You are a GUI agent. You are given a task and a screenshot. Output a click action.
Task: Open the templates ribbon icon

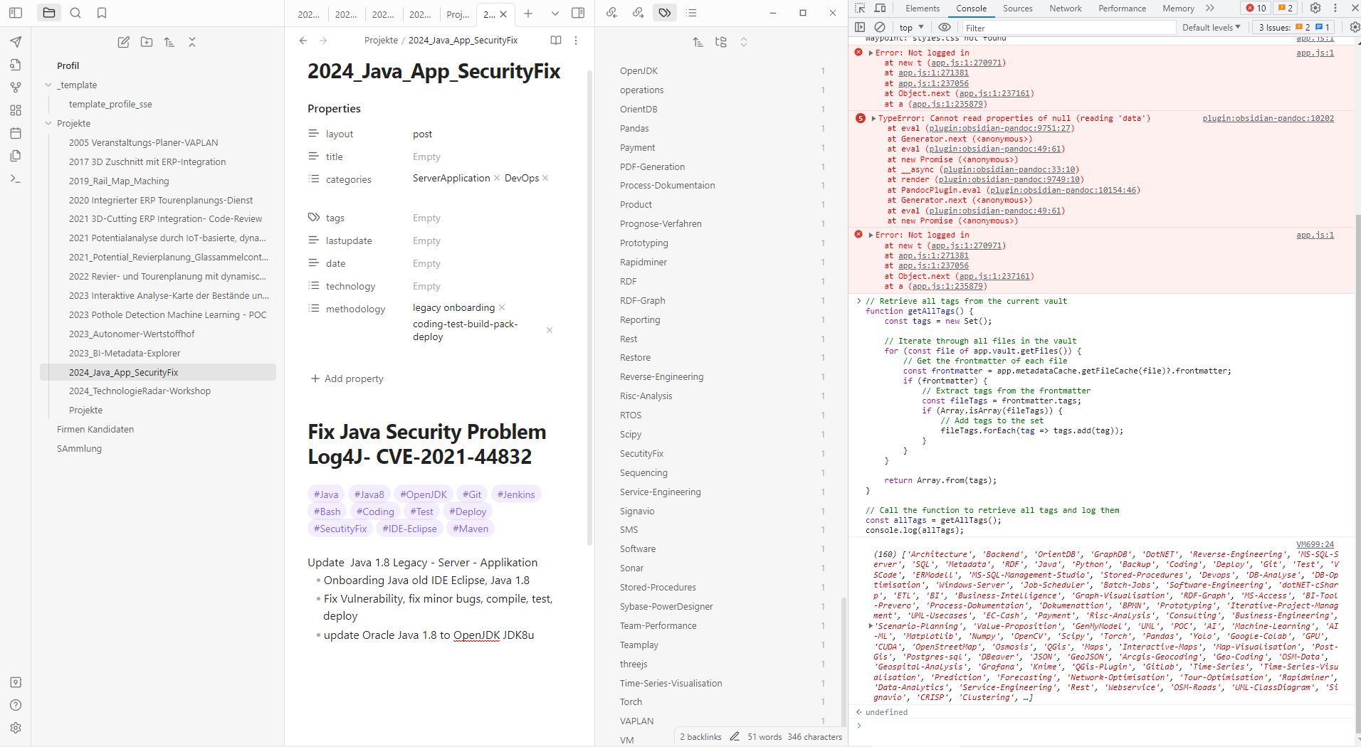coord(16,156)
